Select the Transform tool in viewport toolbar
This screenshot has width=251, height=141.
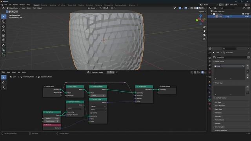(4, 40)
